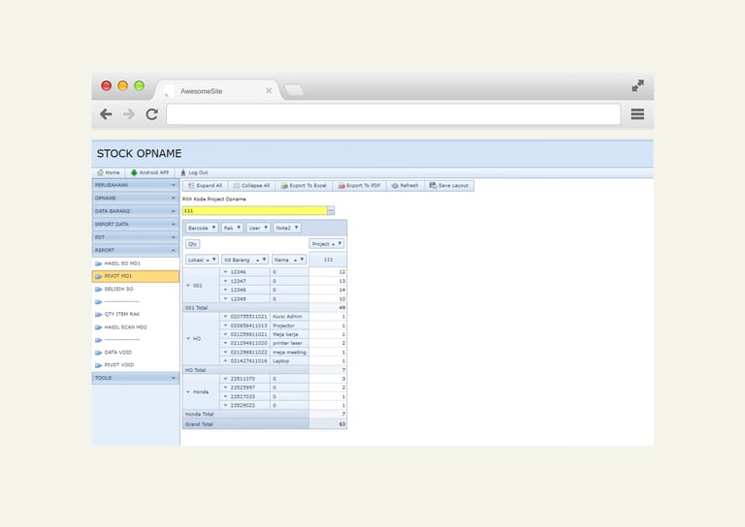Click the Collapse All toolbar button
This screenshot has height=527, width=745.
coord(252,185)
